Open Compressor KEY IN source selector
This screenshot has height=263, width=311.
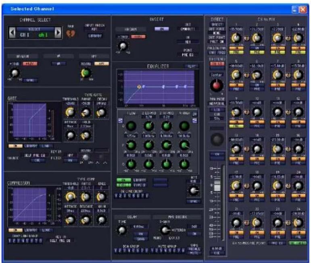(60, 240)
